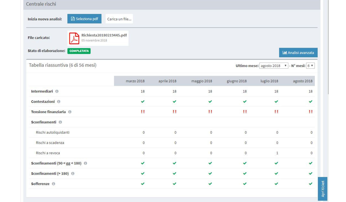
Task: Click the giugno 2018 column header
Action: tap(237, 81)
